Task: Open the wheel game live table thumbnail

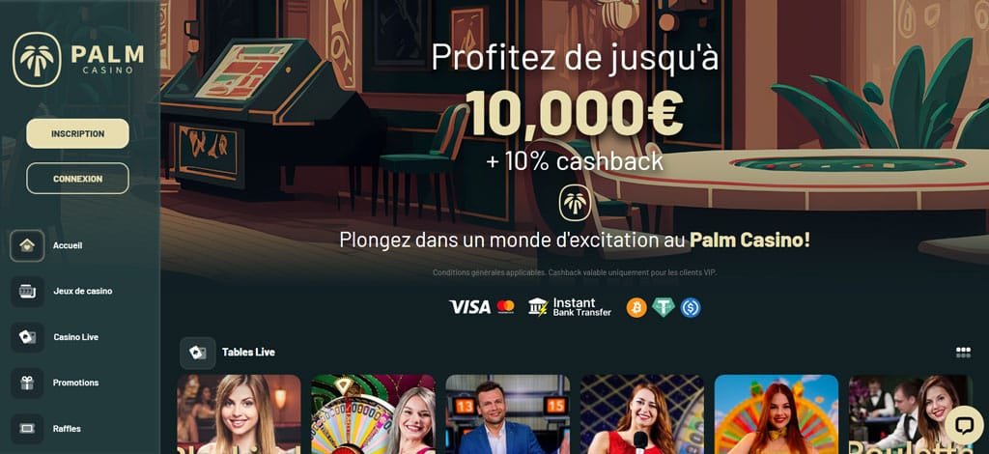Action: (x=374, y=414)
